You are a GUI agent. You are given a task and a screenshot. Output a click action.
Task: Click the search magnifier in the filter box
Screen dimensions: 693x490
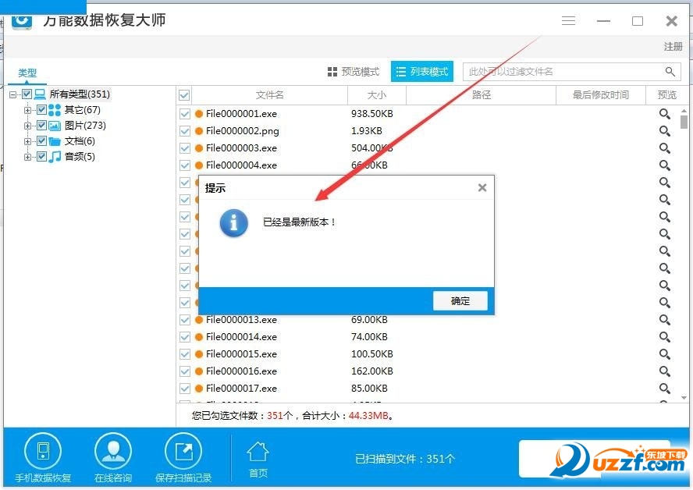coord(670,71)
